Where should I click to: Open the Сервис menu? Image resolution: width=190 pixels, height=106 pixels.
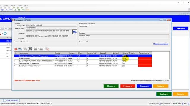[x=20, y=6]
